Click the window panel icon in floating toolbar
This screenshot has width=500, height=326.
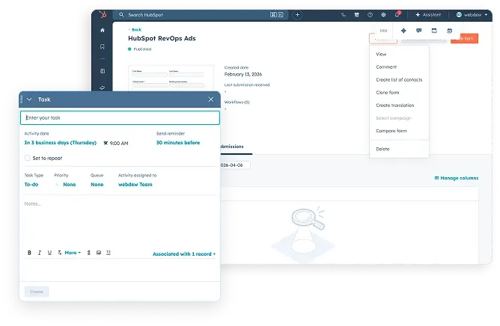434,31
